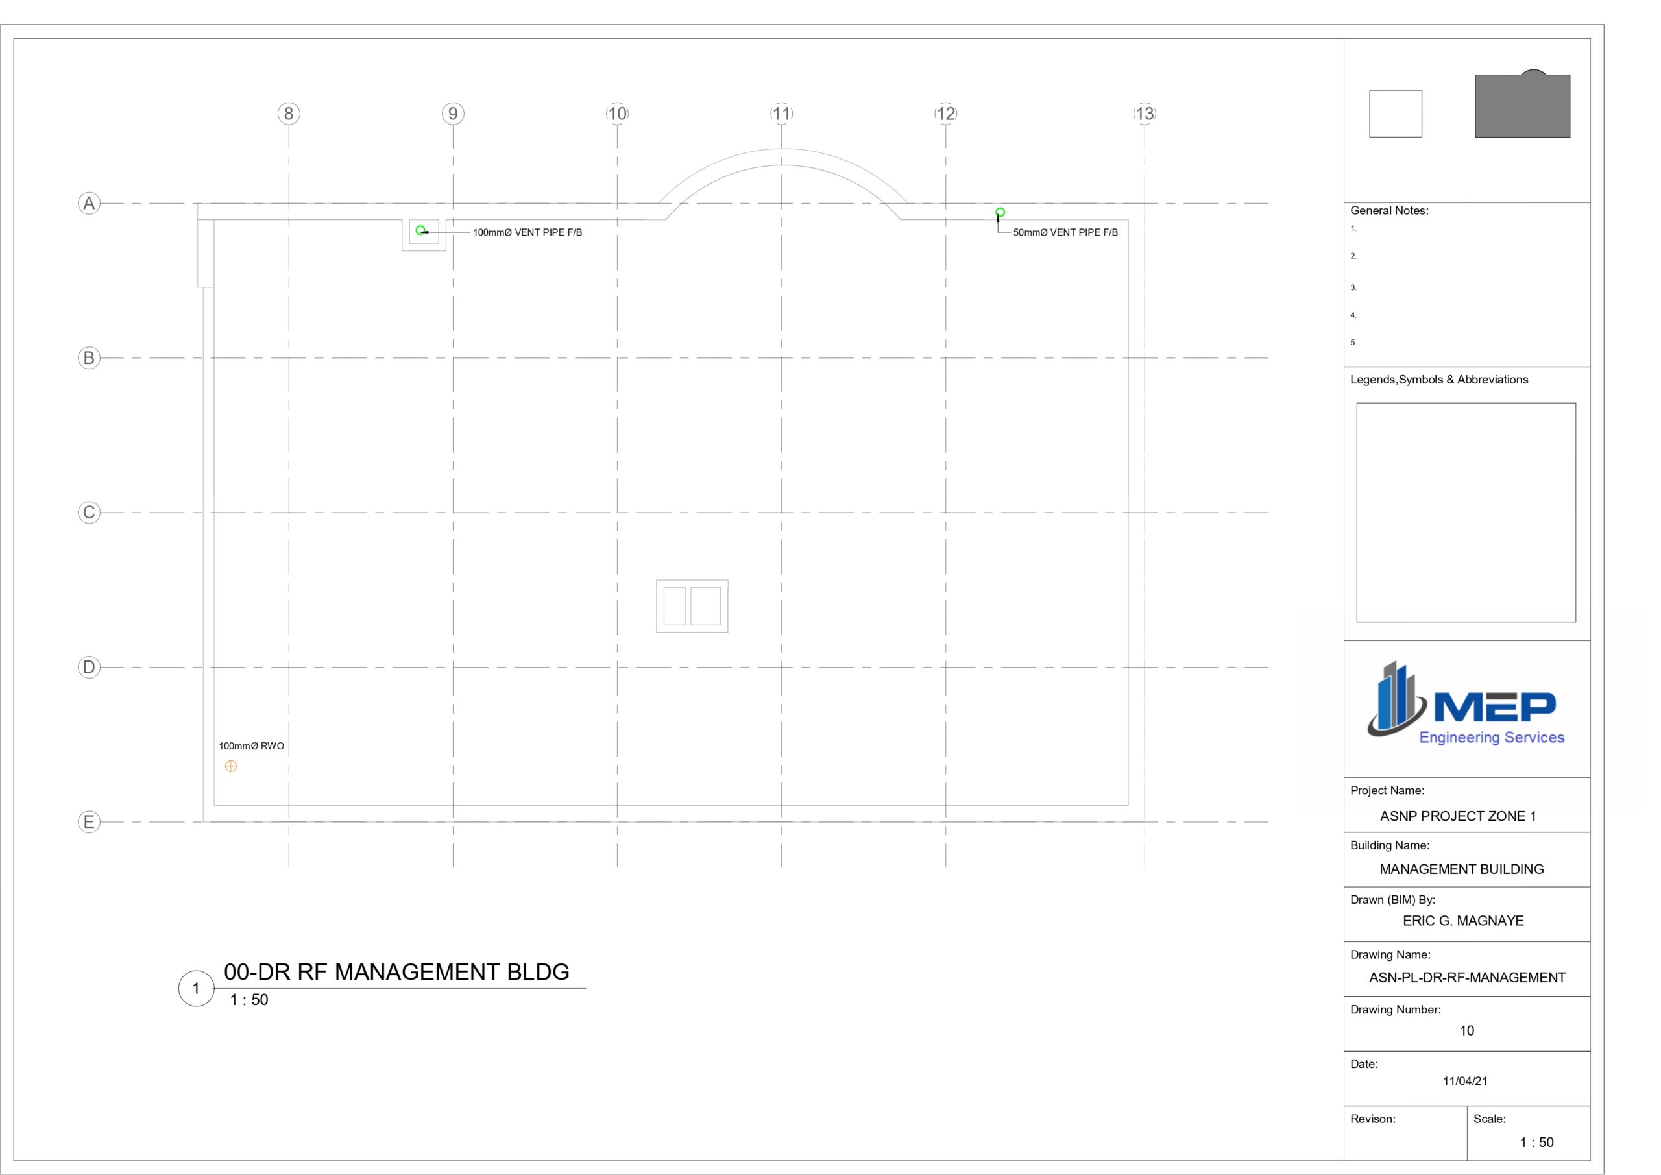Select the ASN-PL-DR-RF-MANAGEMENT drawing name
The width and height of the screenshot is (1661, 1175).
click(1467, 978)
